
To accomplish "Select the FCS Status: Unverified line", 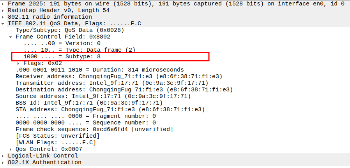I will (x=57, y=136).
